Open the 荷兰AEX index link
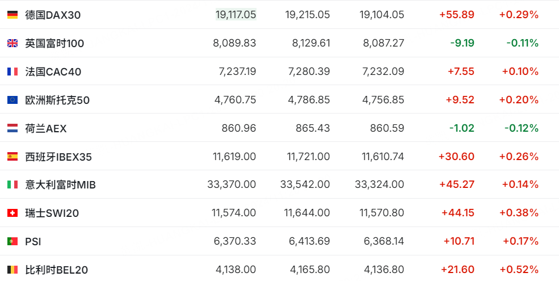The height and width of the screenshot is (281, 559). coord(46,128)
